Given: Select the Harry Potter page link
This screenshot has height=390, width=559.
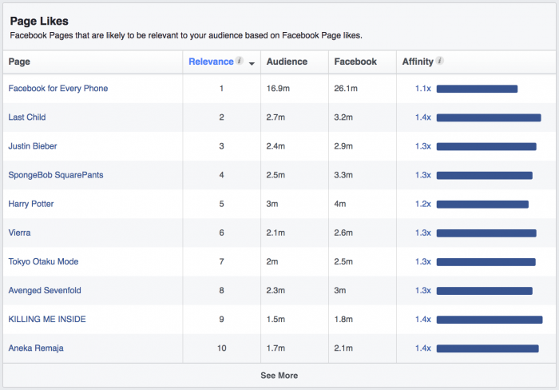Looking at the screenshot, I should [x=31, y=204].
